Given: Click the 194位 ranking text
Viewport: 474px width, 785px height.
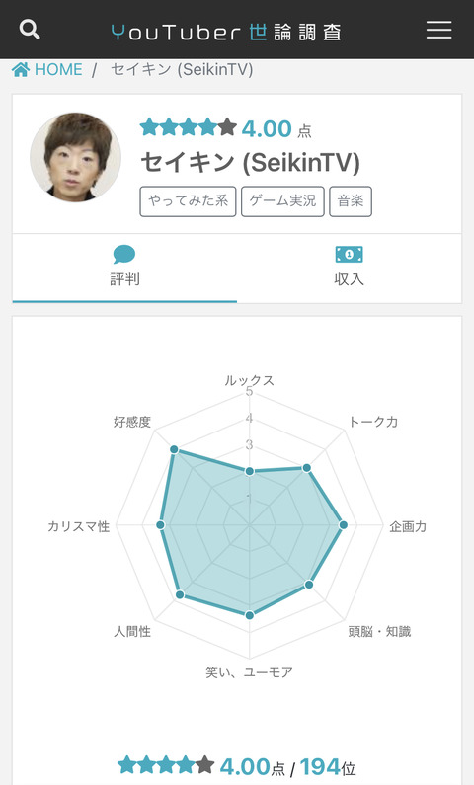Looking at the screenshot, I should [328, 766].
